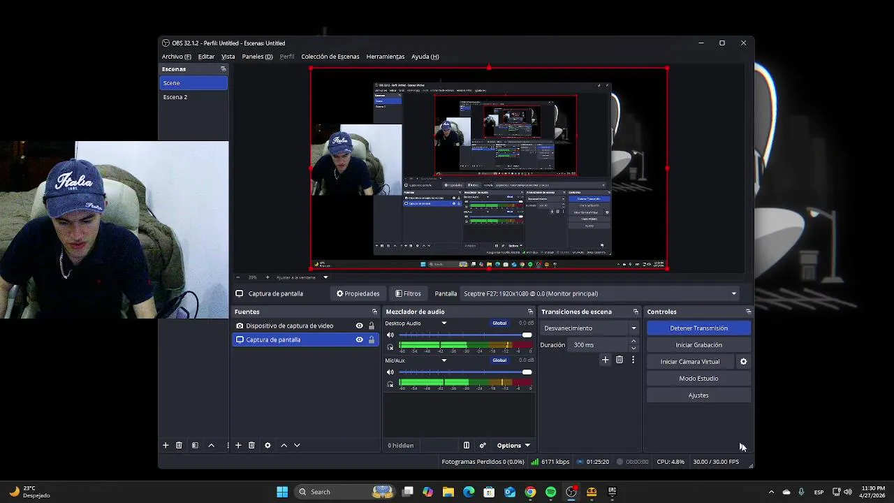Zoom out the preview with minus icon
This screenshot has height=503, width=894.
(x=238, y=277)
